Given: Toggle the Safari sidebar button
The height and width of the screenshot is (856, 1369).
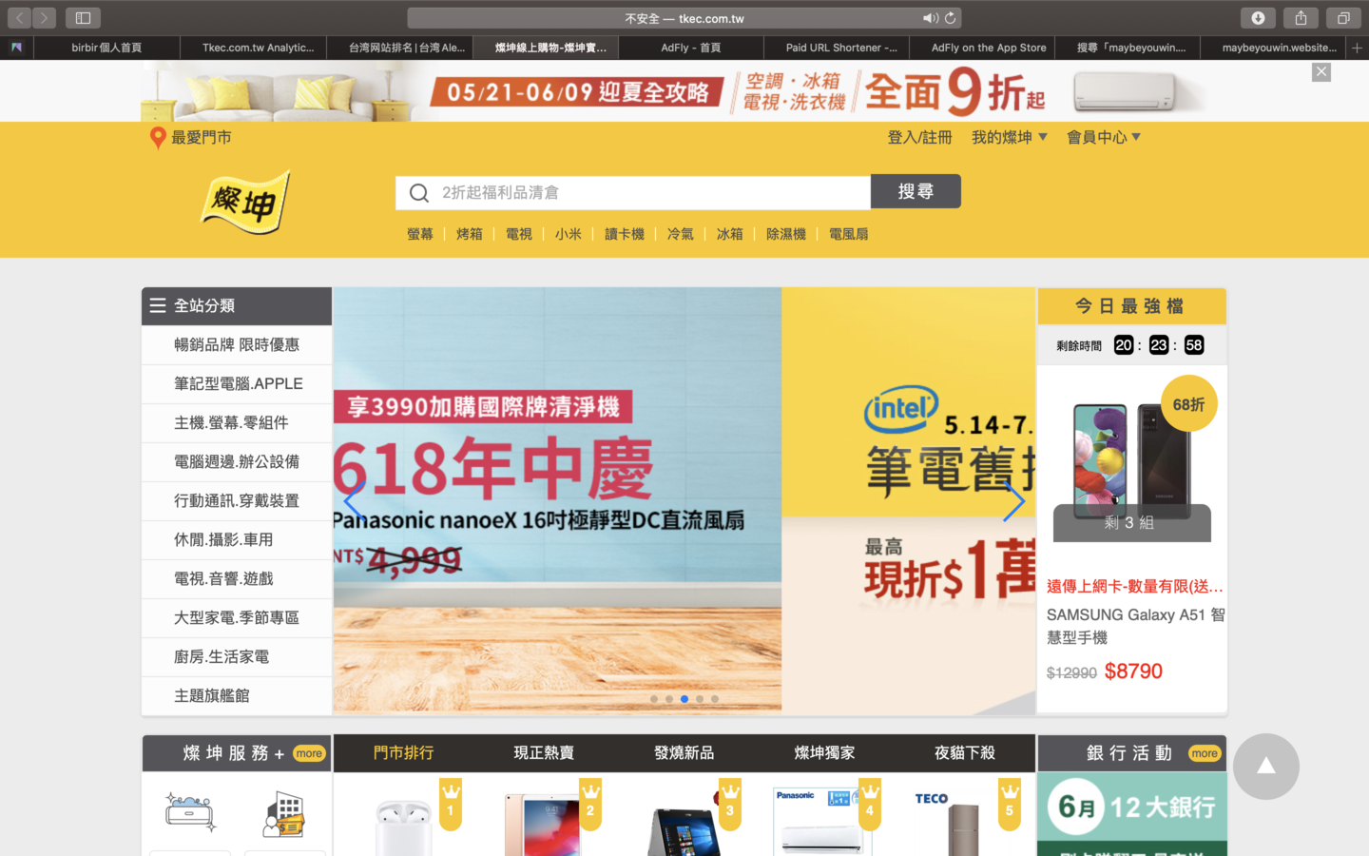Looking at the screenshot, I should (x=83, y=18).
